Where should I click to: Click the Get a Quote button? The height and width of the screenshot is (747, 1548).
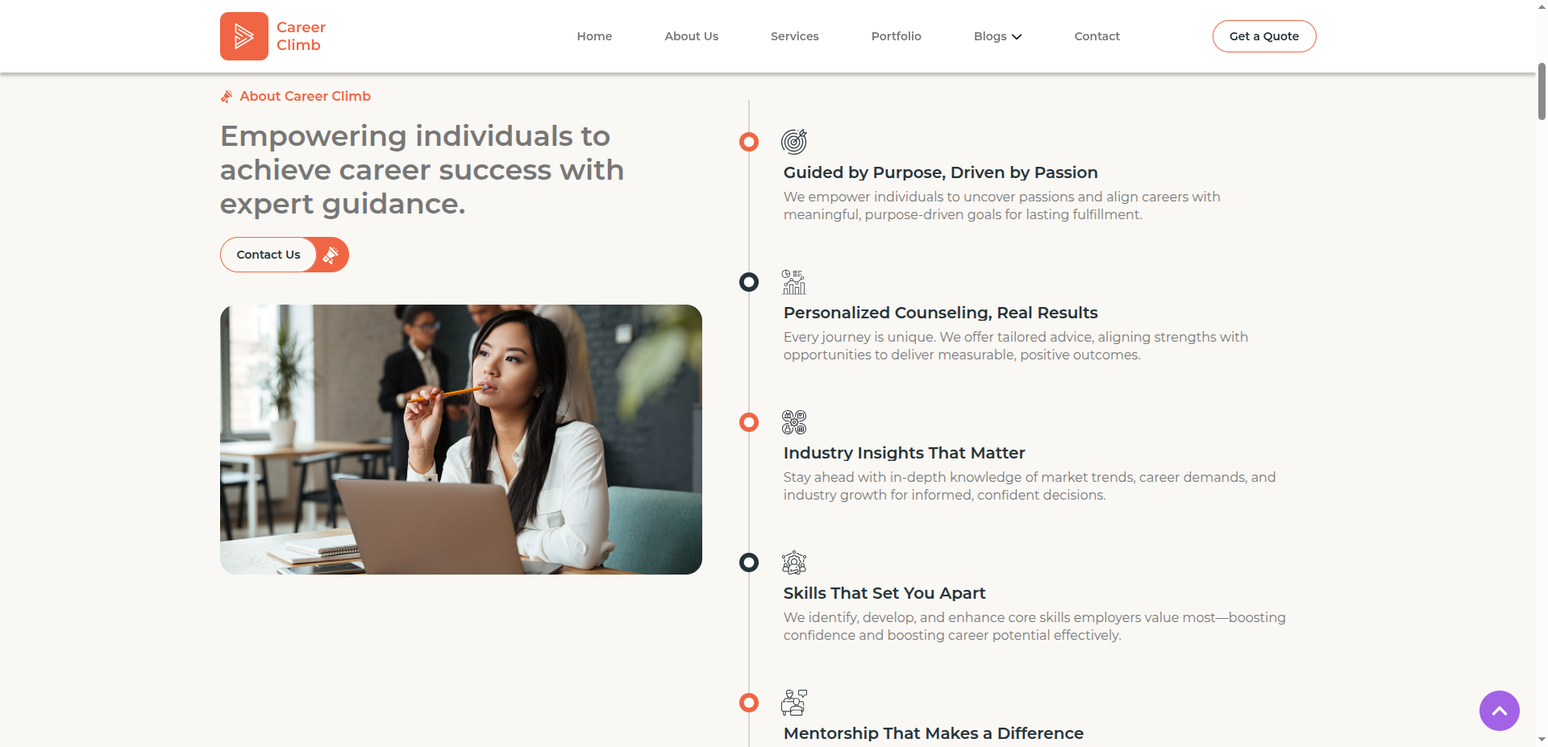tap(1264, 36)
